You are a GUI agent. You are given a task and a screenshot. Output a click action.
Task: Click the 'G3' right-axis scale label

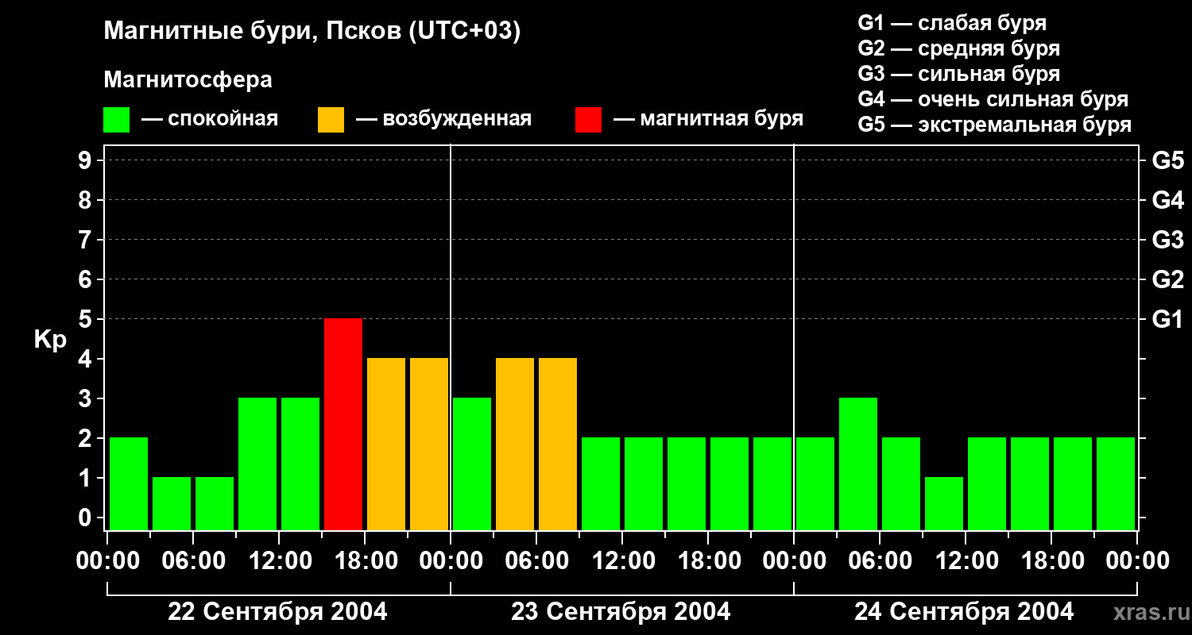click(1167, 240)
